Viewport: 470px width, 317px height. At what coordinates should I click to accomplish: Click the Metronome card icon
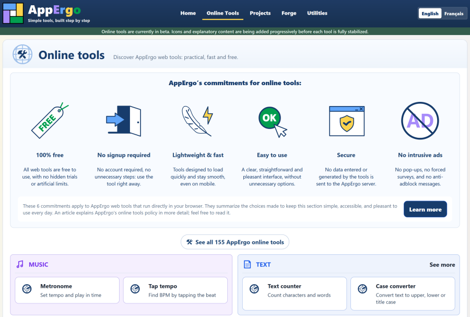click(27, 289)
